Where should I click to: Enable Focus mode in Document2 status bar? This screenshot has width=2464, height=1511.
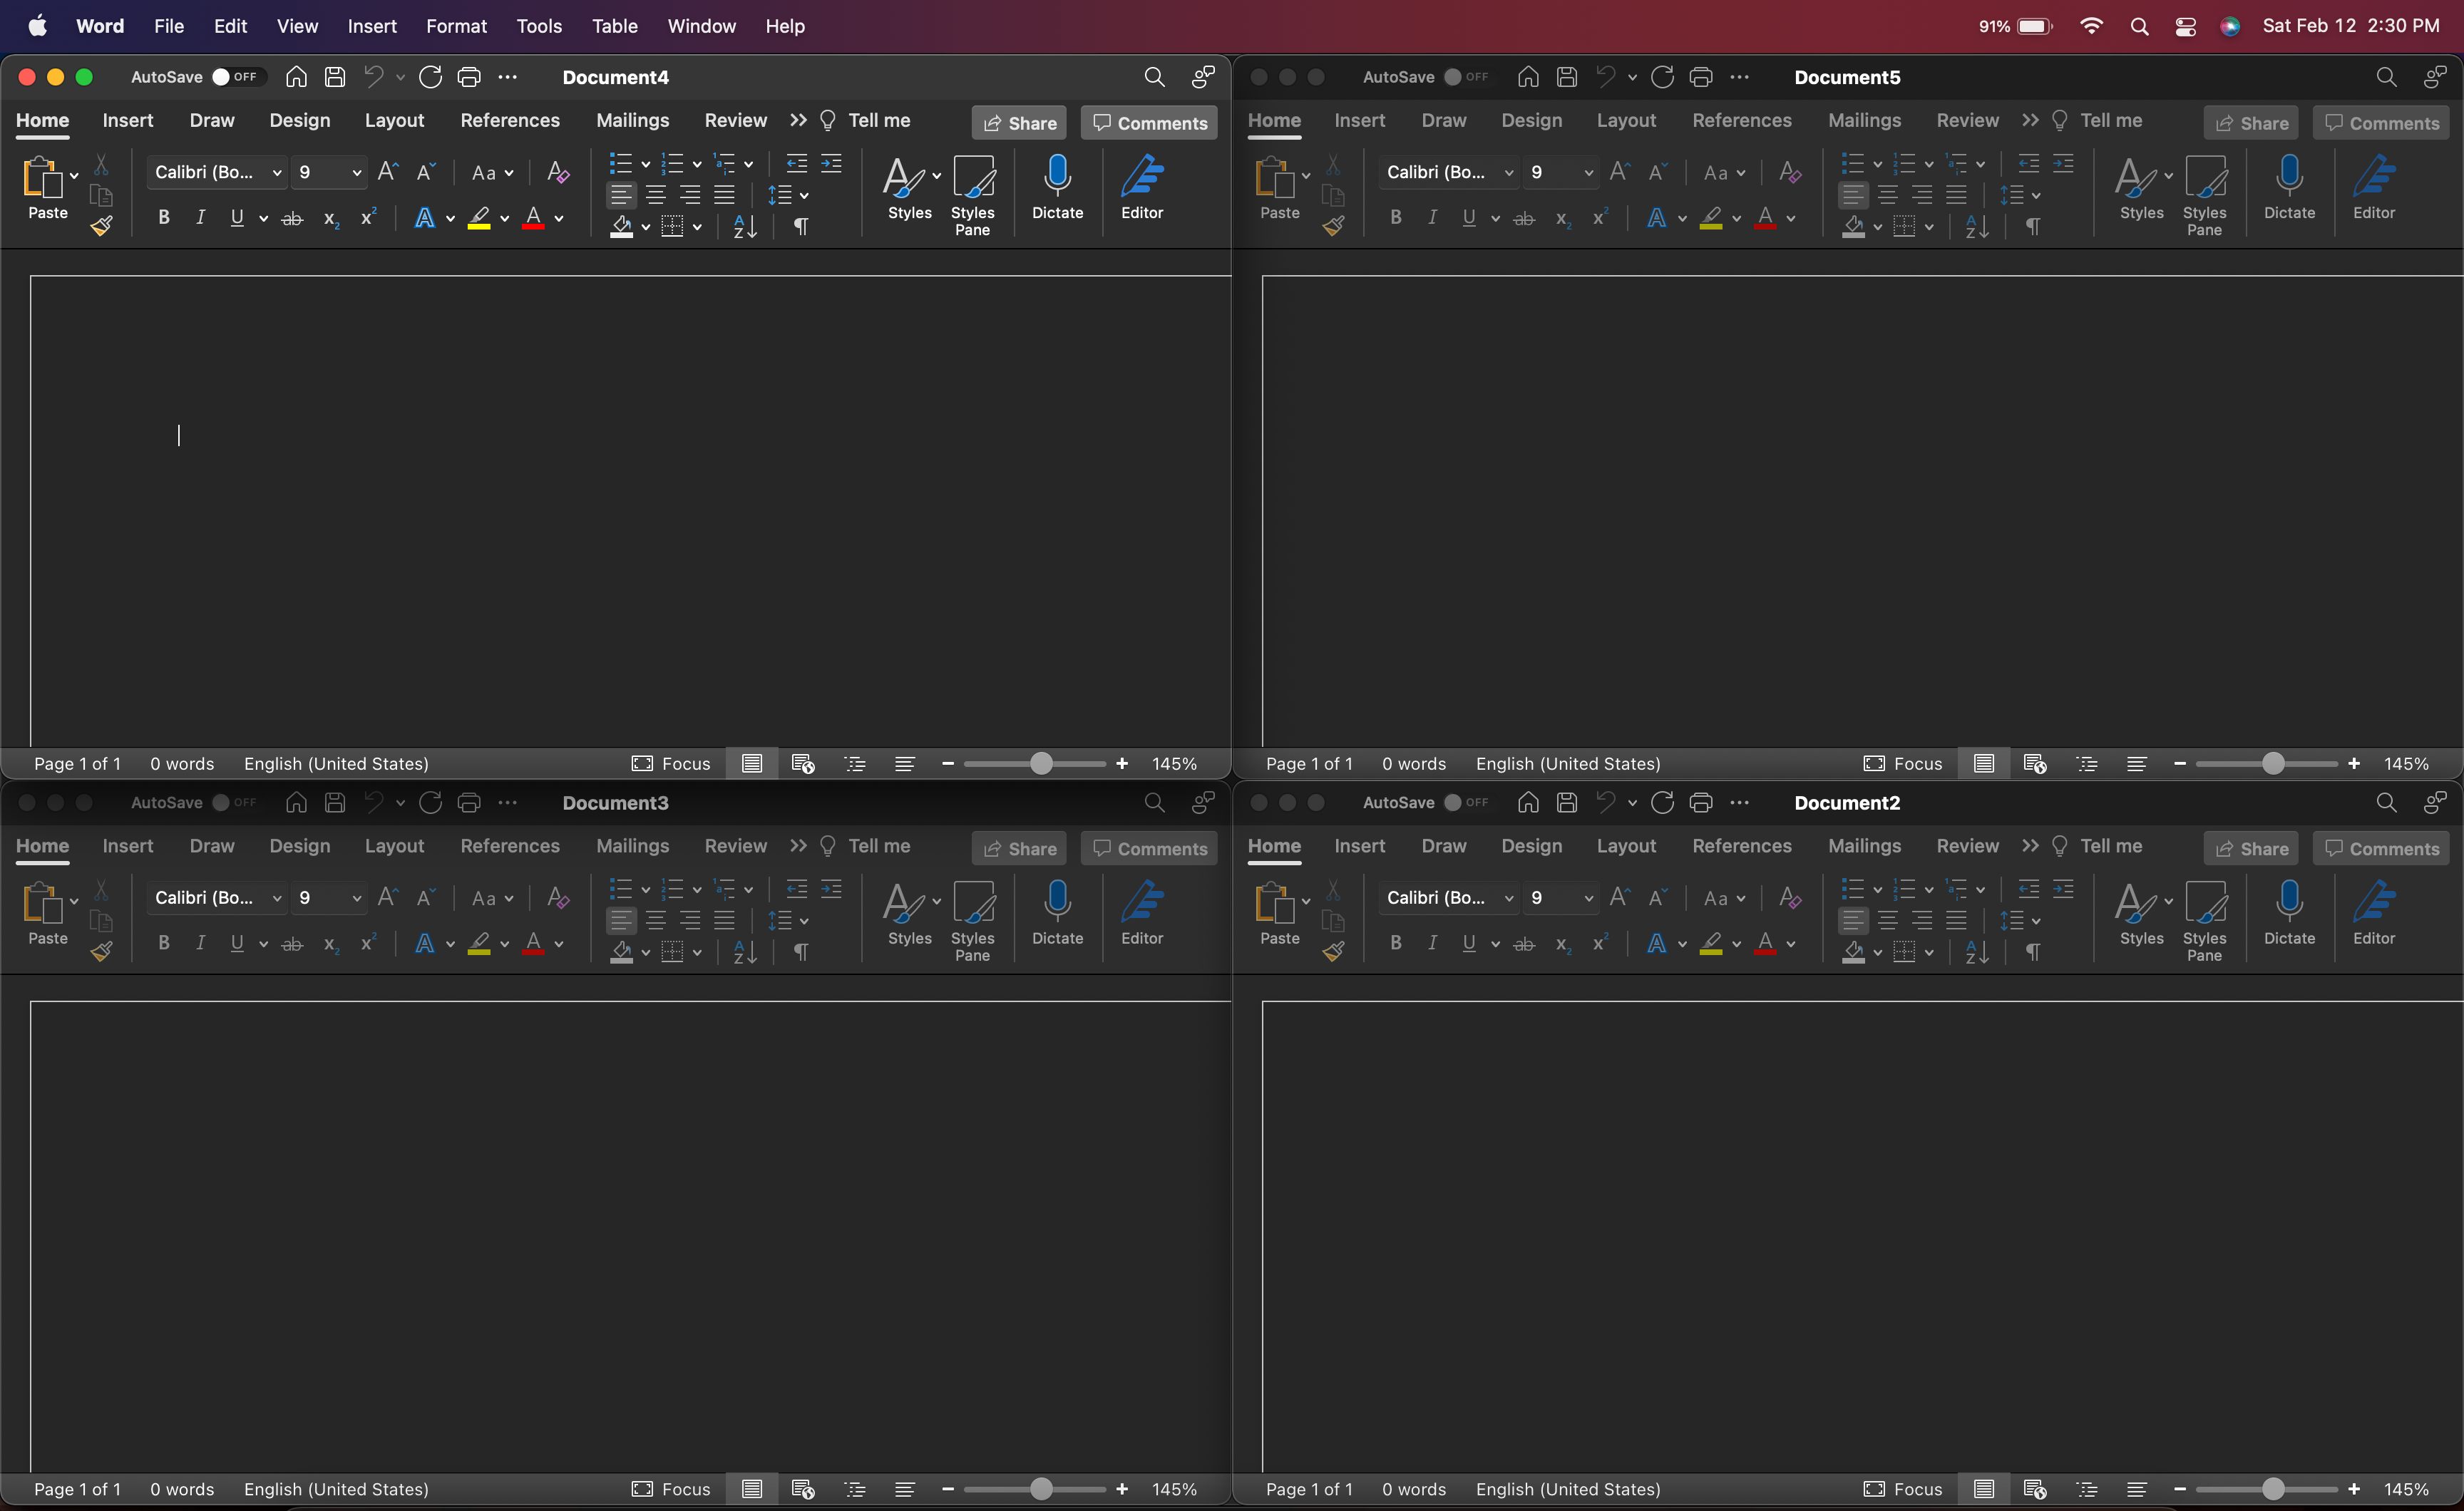[x=1903, y=1488]
